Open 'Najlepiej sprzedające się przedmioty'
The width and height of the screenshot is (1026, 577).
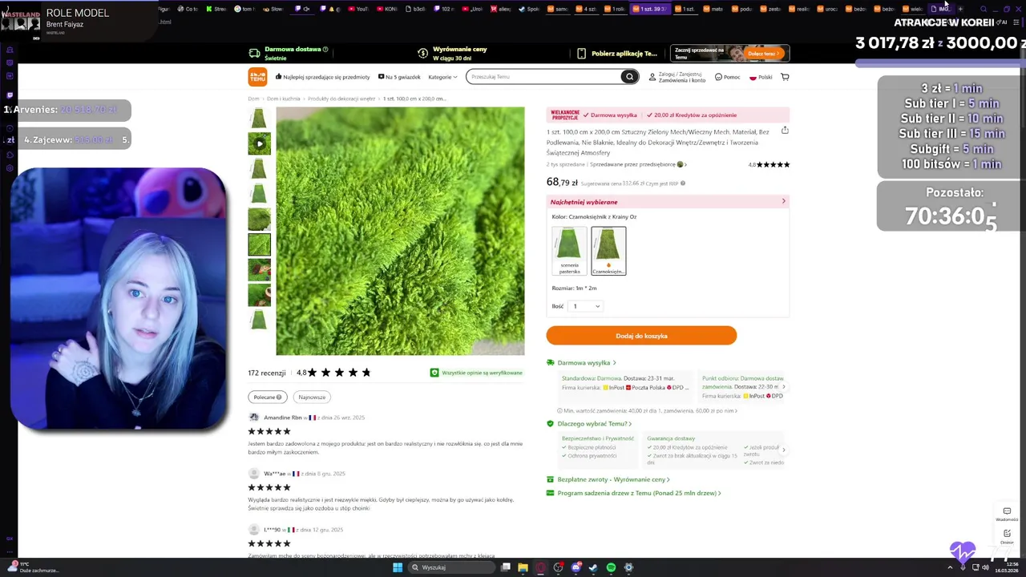[x=323, y=77]
